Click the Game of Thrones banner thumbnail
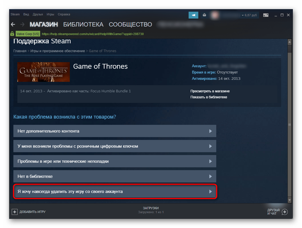The width and height of the screenshot is (302, 228). pos(44,72)
